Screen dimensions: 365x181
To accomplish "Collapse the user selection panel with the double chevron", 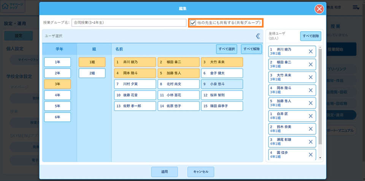I will point(258,36).
